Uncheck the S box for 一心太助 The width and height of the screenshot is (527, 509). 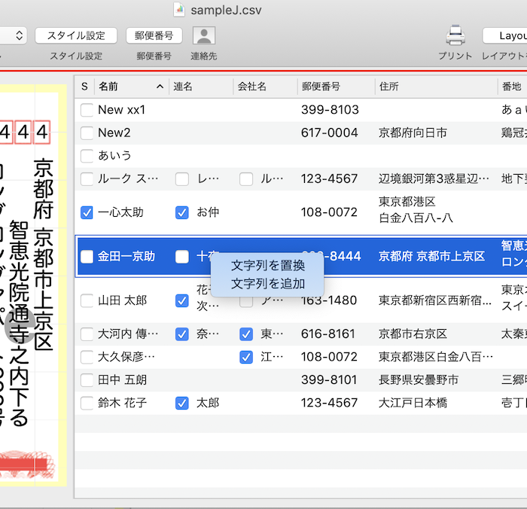(x=87, y=212)
